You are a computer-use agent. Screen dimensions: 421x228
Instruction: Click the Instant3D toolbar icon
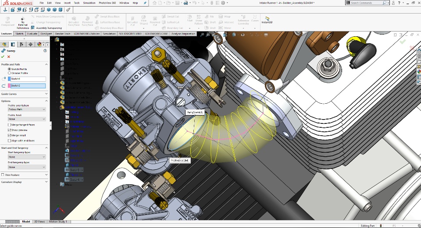[266, 19]
